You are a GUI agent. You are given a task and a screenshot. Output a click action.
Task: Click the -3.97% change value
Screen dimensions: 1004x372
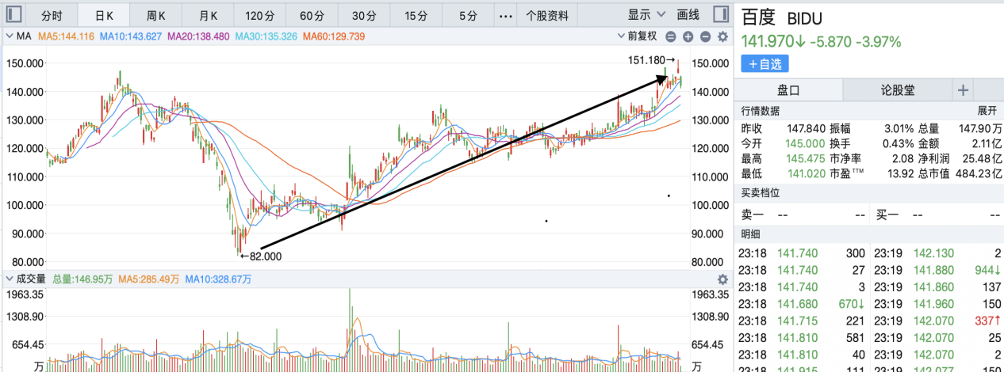pyautogui.click(x=880, y=41)
